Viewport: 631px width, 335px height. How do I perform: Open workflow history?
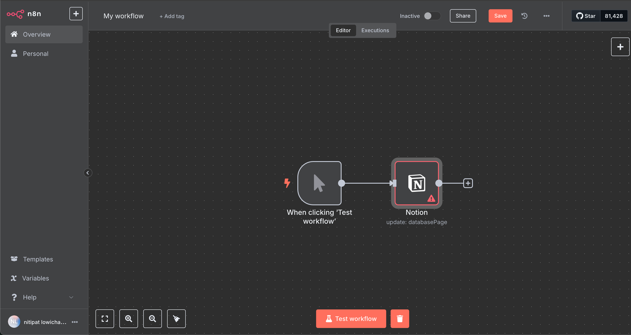524,16
